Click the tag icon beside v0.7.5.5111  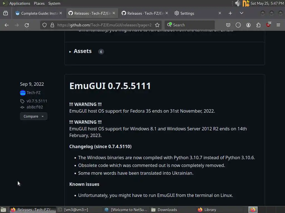(x=22, y=101)
